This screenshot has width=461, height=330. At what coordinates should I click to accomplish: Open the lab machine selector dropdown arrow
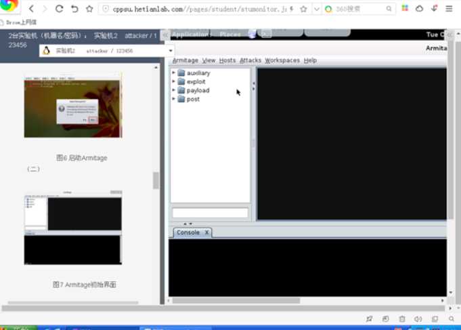point(171,51)
